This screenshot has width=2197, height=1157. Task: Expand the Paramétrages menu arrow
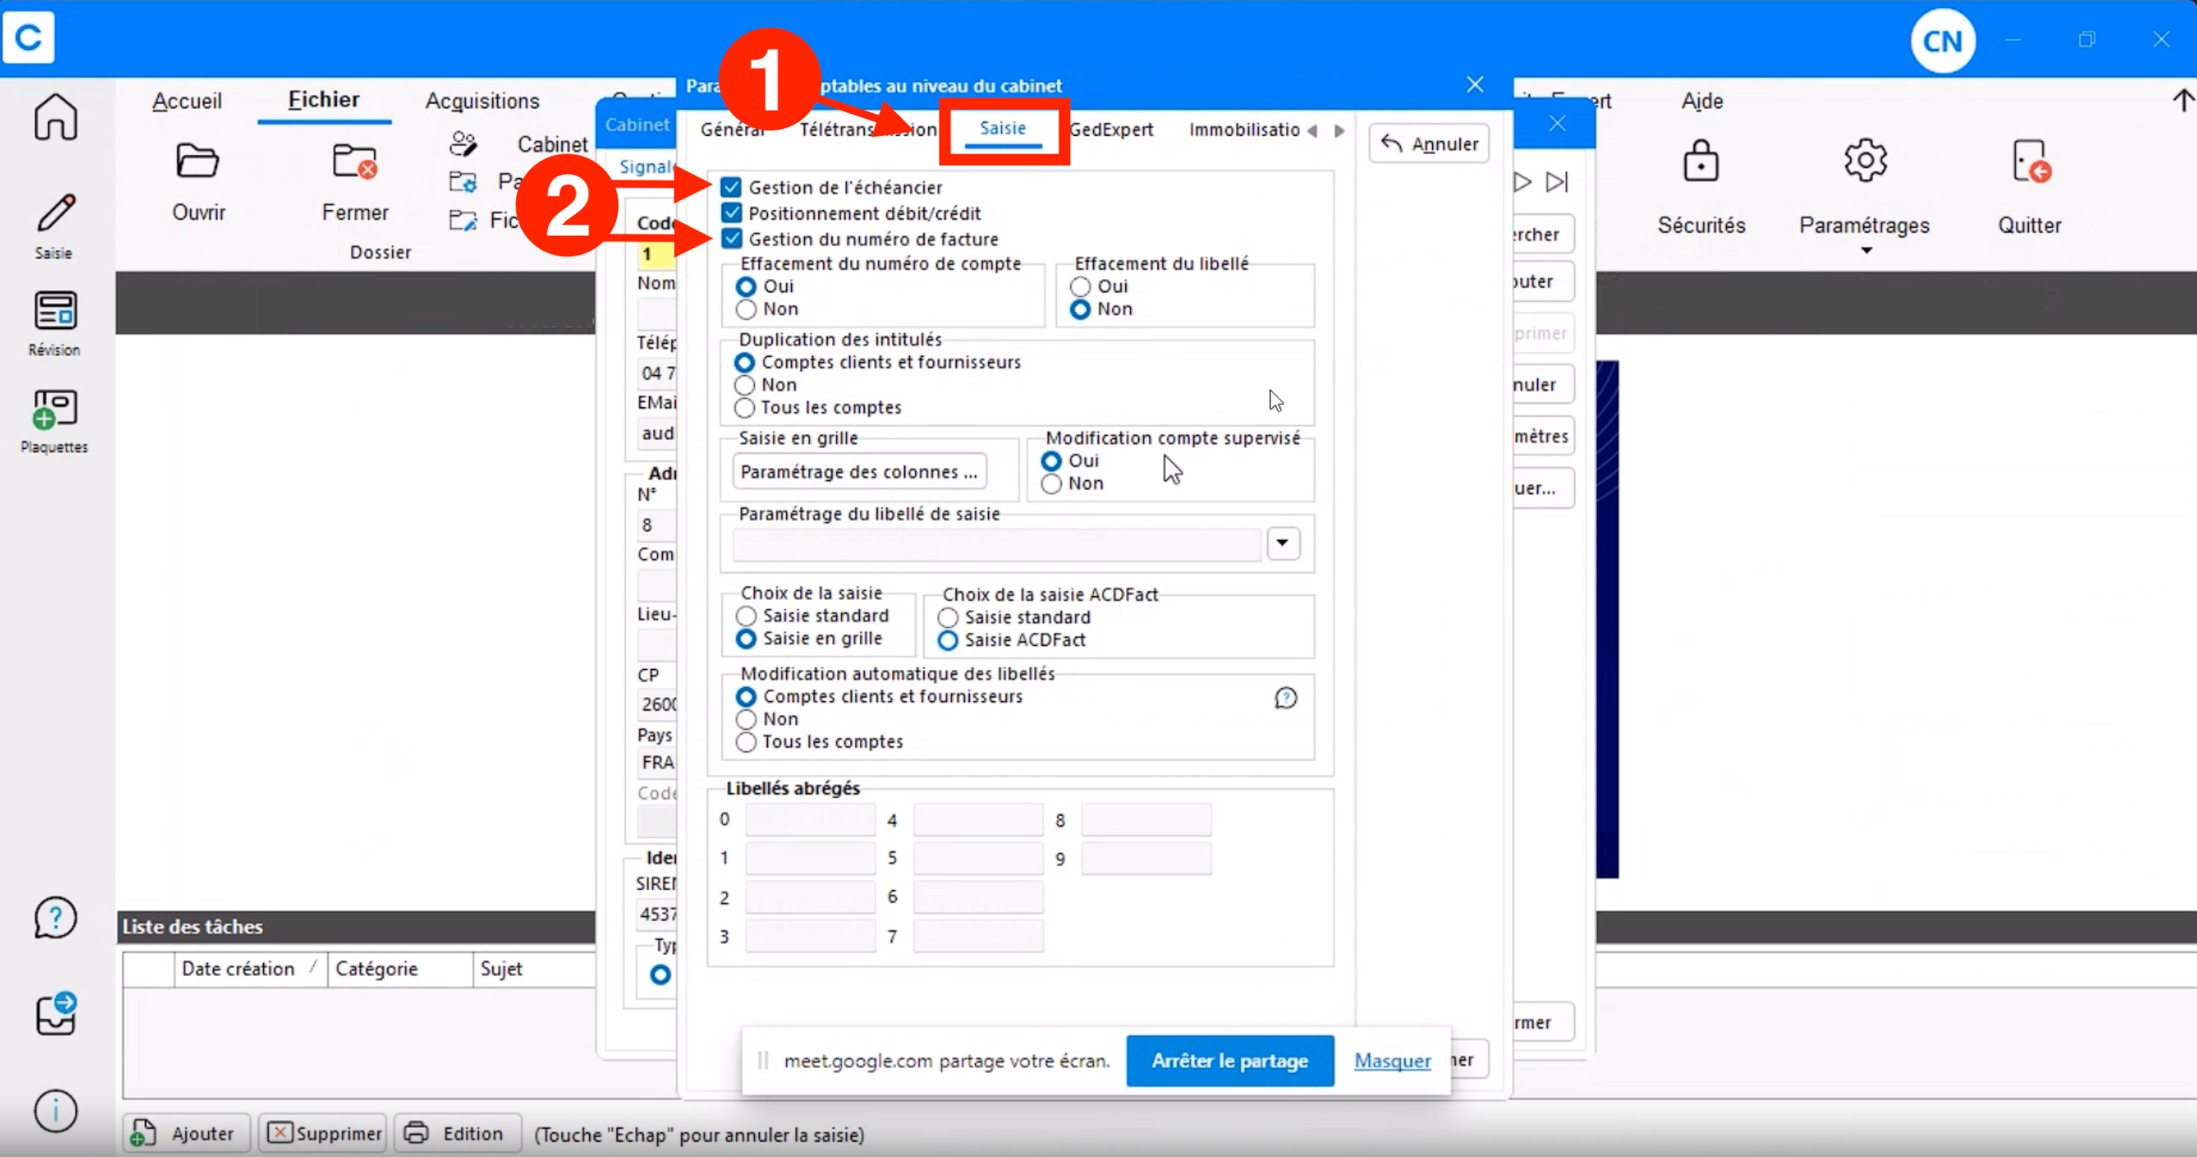[1866, 250]
